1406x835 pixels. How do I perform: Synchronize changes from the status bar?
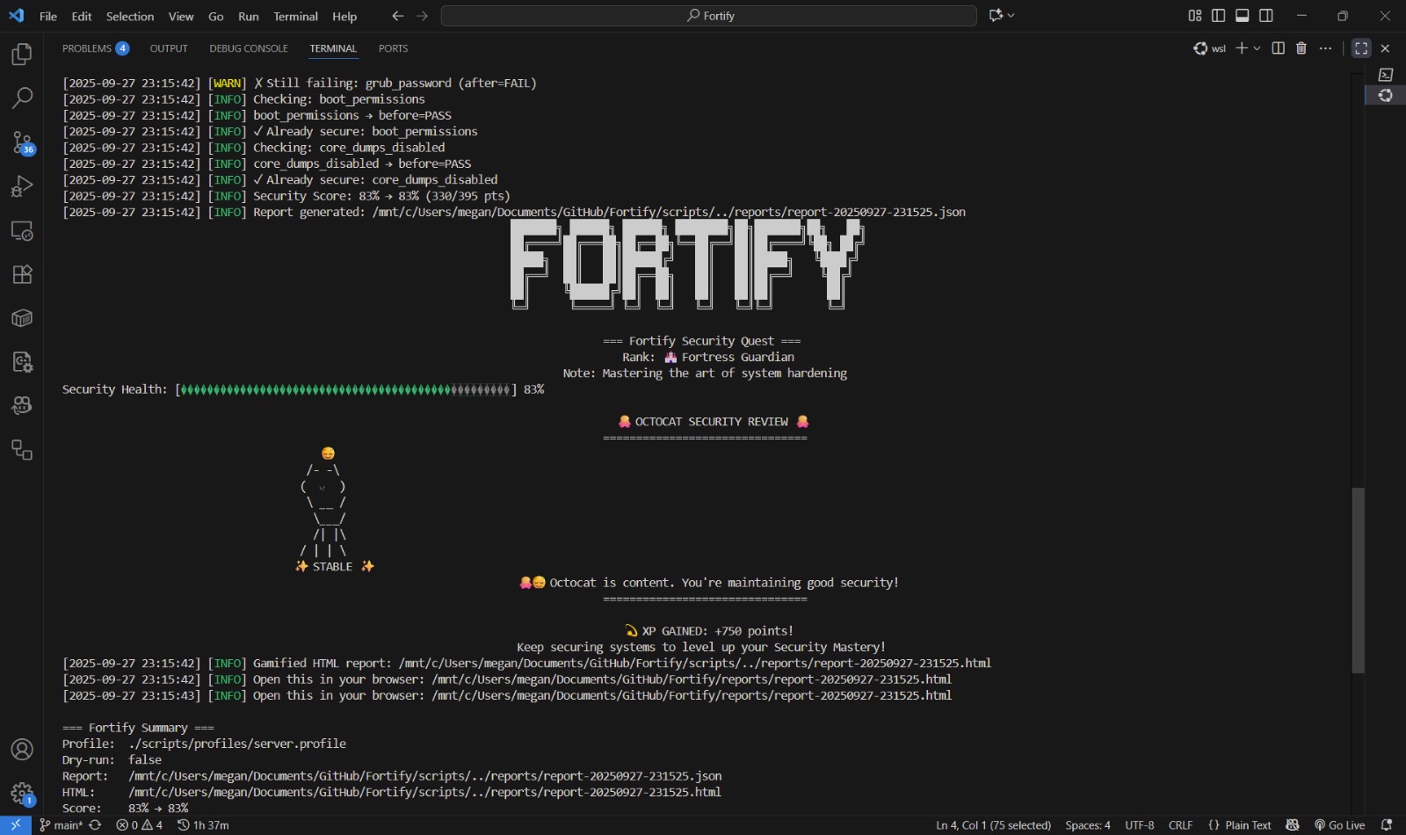pos(95,825)
